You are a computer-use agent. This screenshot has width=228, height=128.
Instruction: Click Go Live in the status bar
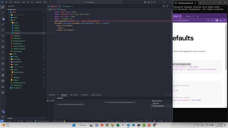(x=148, y=121)
